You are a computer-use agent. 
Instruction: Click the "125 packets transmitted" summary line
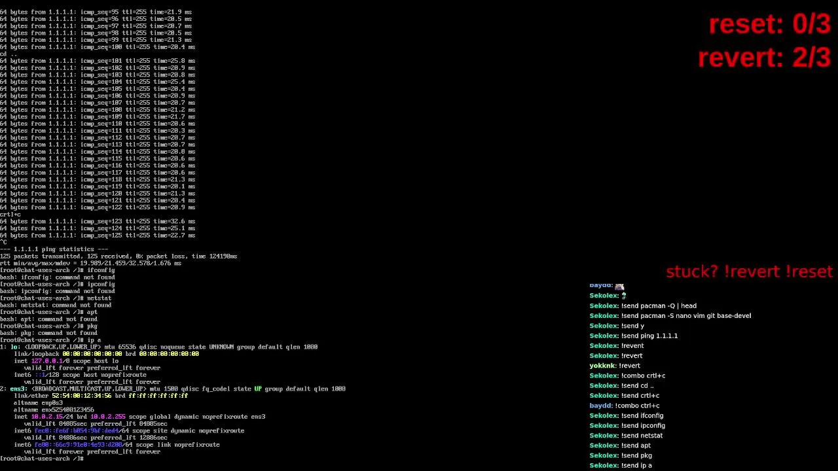pos(118,256)
